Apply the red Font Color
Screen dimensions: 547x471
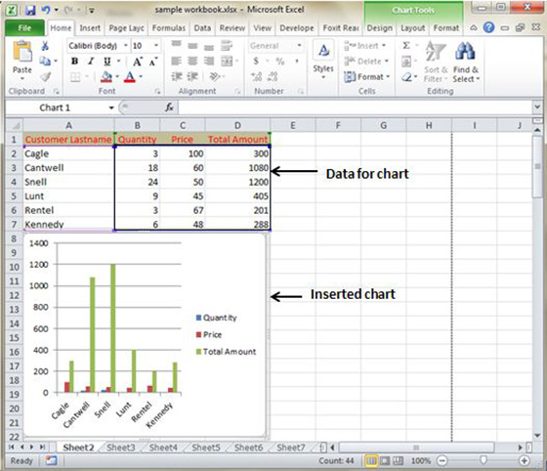click(x=130, y=77)
